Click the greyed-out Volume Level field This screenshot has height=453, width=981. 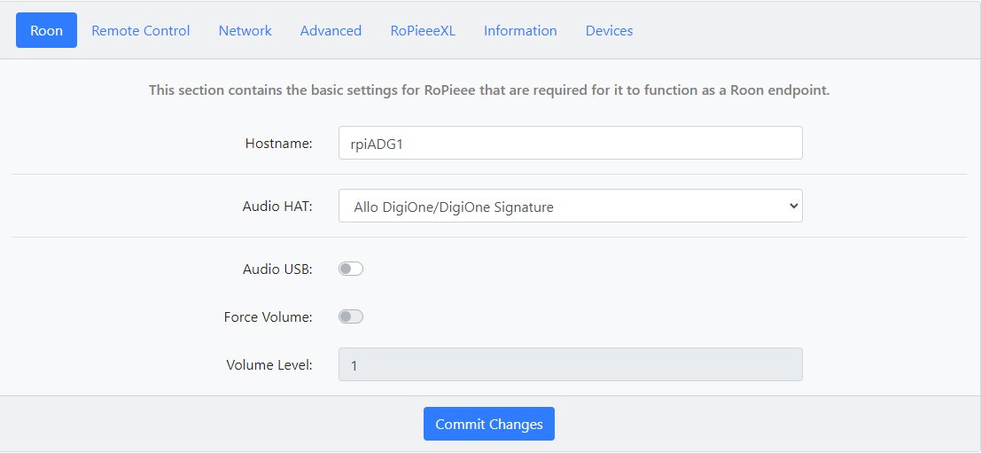(571, 364)
